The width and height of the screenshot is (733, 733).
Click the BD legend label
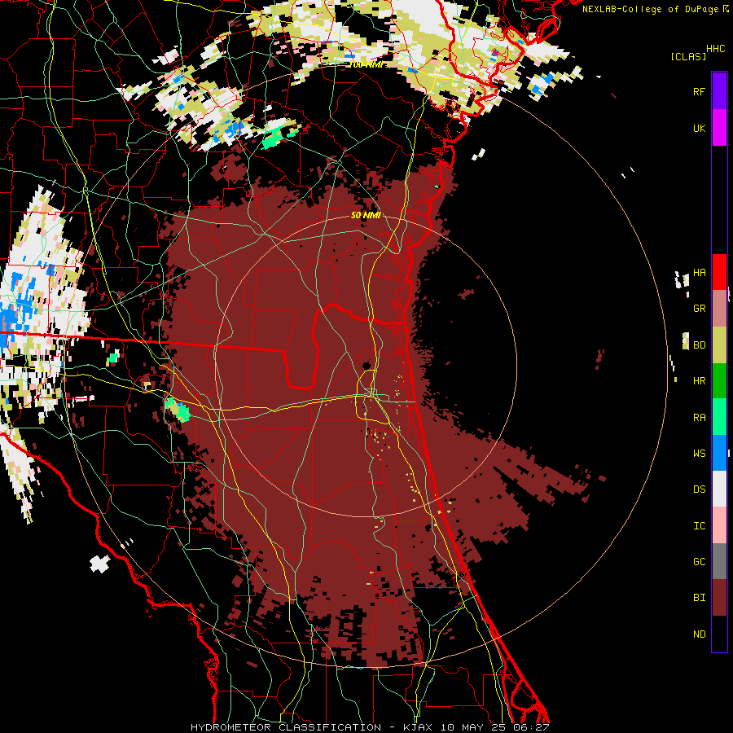click(x=699, y=345)
